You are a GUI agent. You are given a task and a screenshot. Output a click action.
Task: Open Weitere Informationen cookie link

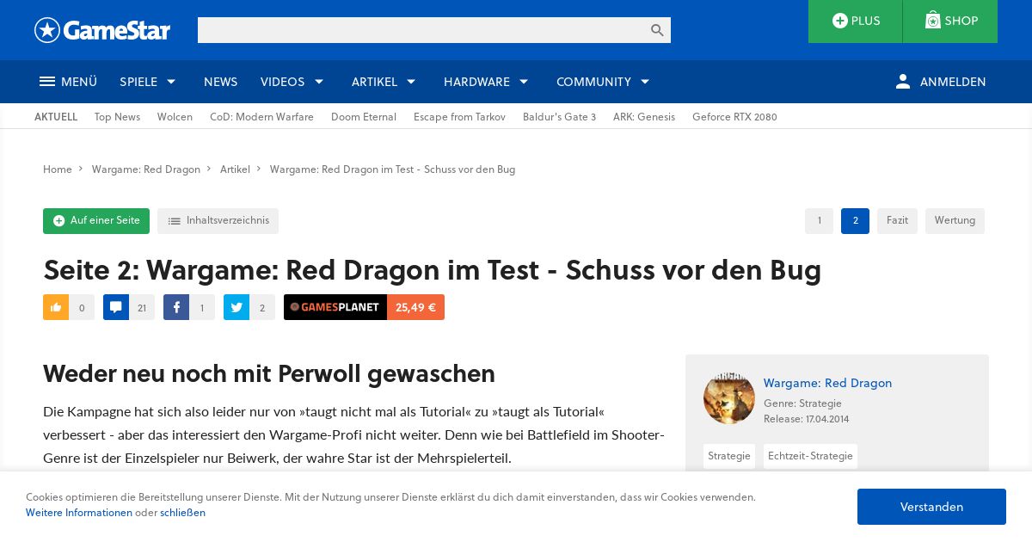79,513
